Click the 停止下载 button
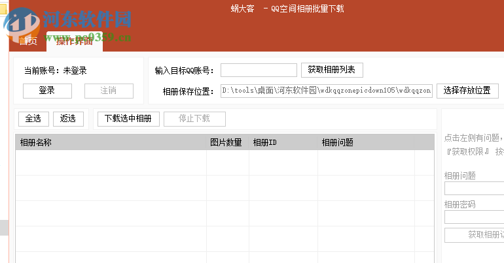504x263 pixels. point(194,119)
